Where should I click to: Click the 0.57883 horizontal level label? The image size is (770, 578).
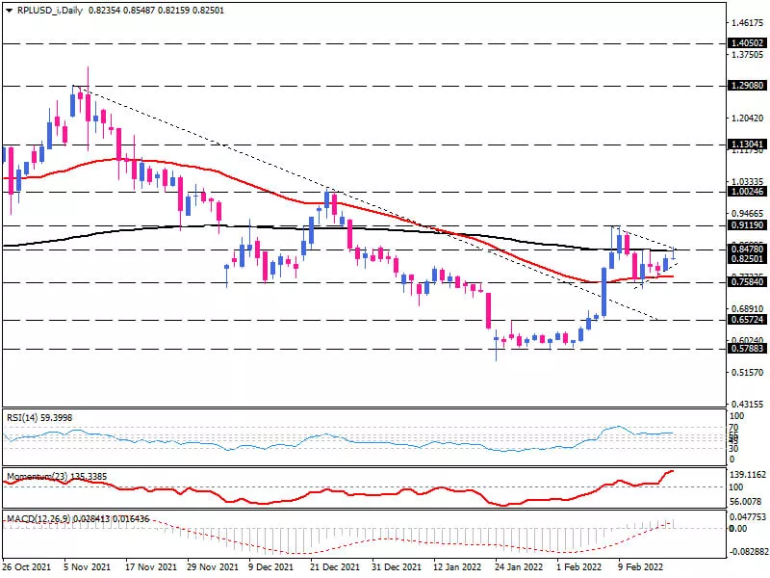[748, 349]
